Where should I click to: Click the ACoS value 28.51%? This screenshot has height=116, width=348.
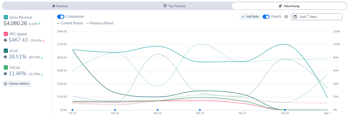(x=18, y=57)
